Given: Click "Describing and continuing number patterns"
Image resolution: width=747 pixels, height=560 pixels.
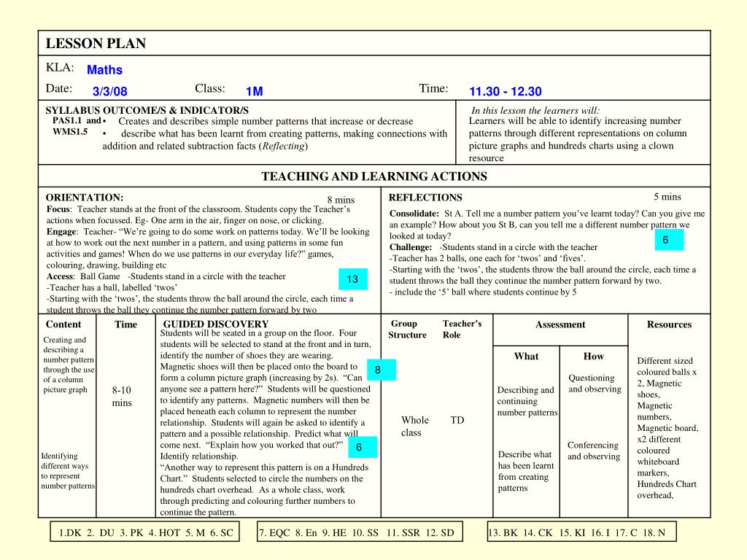Looking at the screenshot, I should point(527,401).
